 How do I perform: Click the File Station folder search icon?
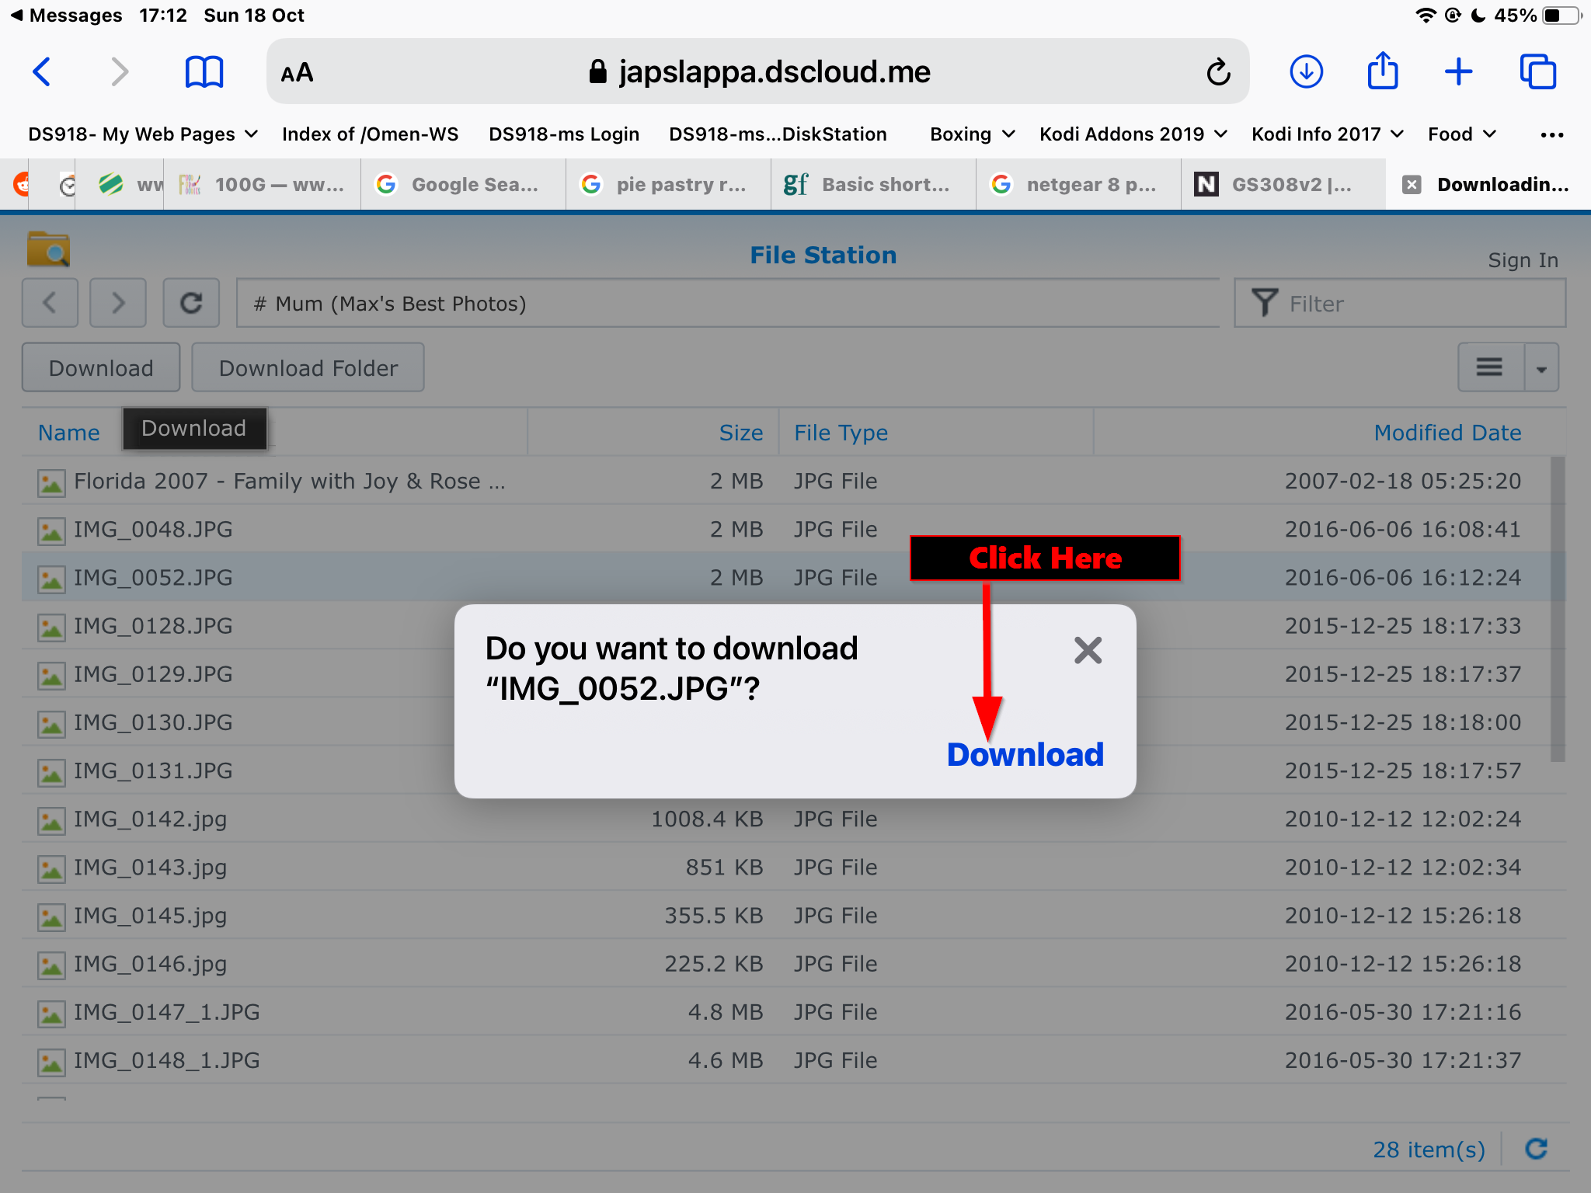point(48,249)
